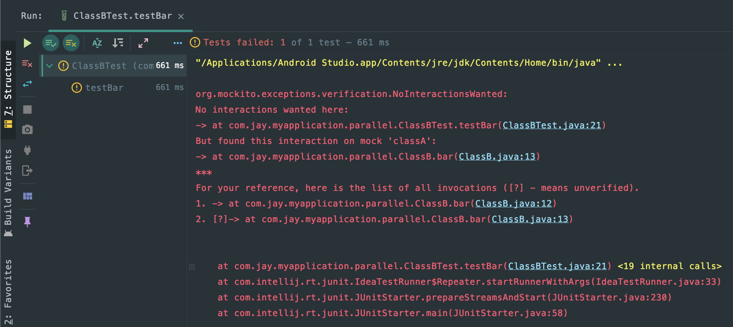The image size is (733, 327).
Task: Rerun failed tests
Action: 27,63
